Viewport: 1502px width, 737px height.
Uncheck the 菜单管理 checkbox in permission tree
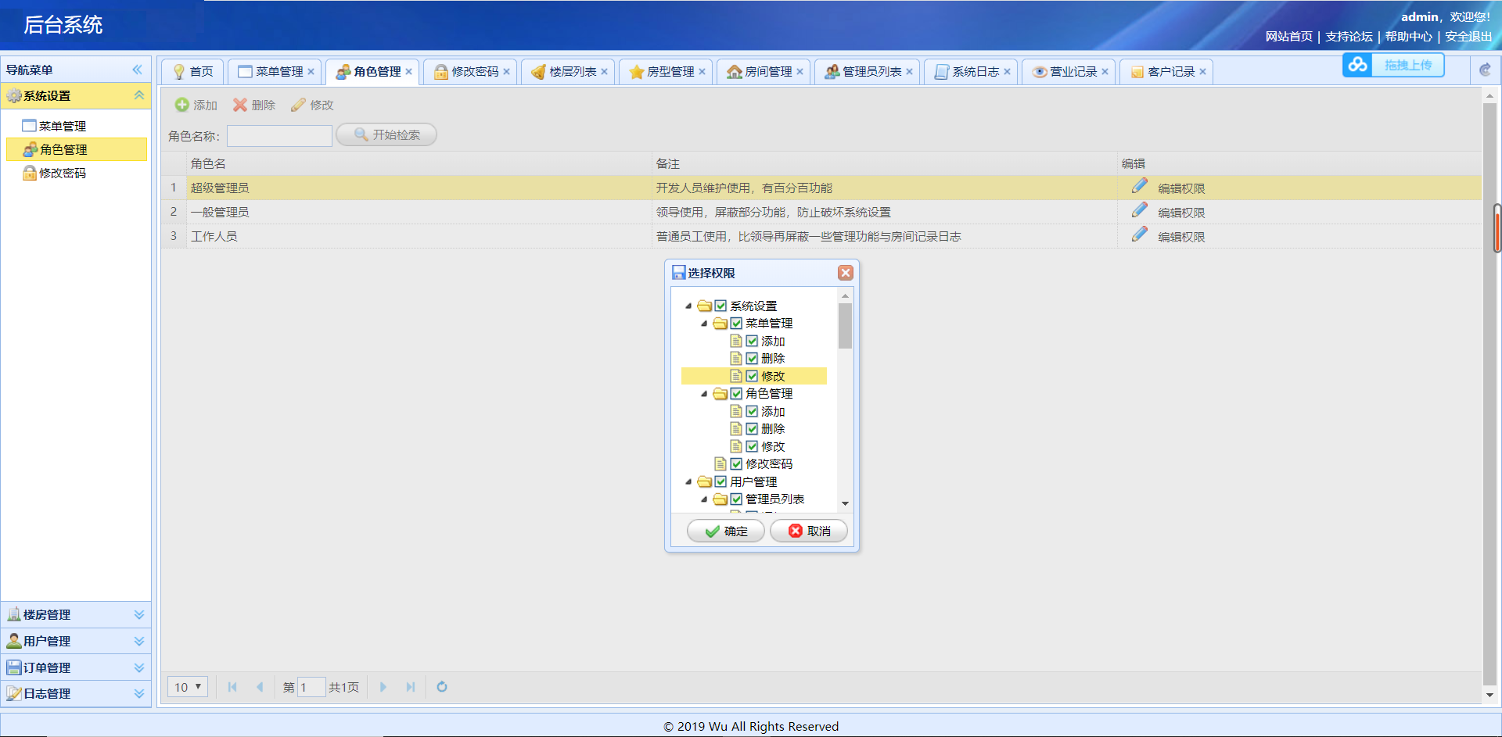pyautogui.click(x=736, y=323)
